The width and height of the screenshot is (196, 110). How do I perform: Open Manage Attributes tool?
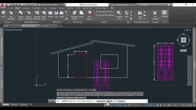(37, 15)
